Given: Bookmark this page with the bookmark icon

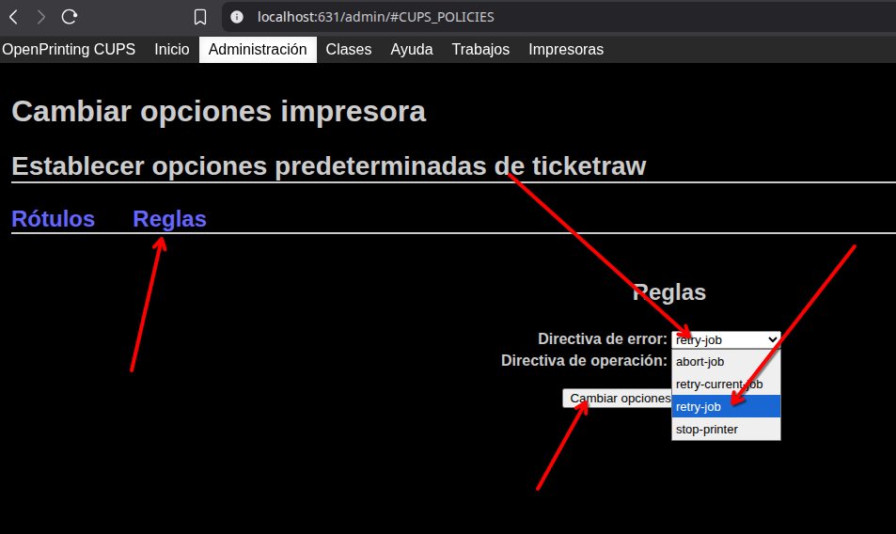Looking at the screenshot, I should [x=199, y=17].
